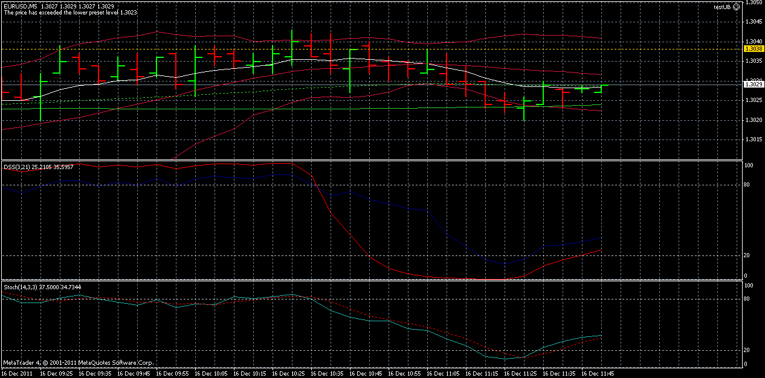Select the 1.3015 price axis label
The height and width of the screenshot is (378, 765).
(753, 140)
